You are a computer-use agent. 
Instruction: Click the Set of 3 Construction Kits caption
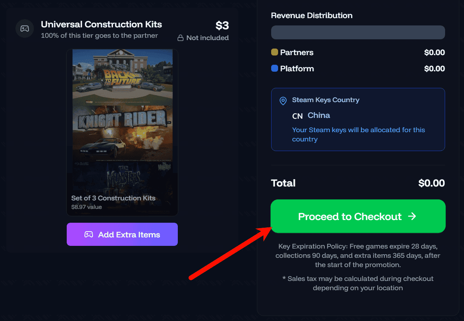pos(113,198)
